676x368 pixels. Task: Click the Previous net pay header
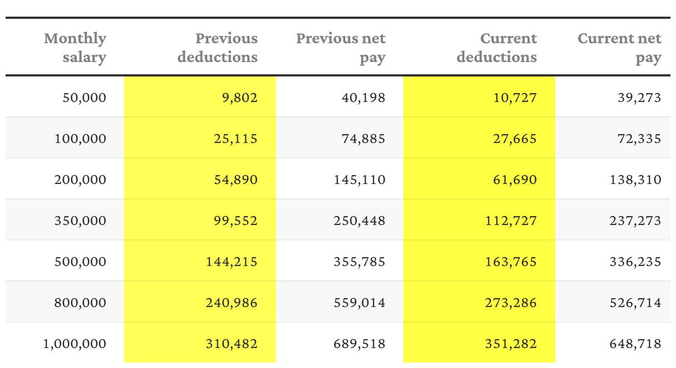[x=341, y=48]
